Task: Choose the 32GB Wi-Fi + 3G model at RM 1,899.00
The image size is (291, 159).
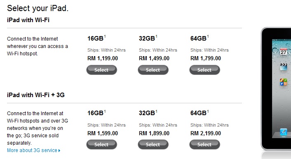Action: pyautogui.click(x=153, y=144)
